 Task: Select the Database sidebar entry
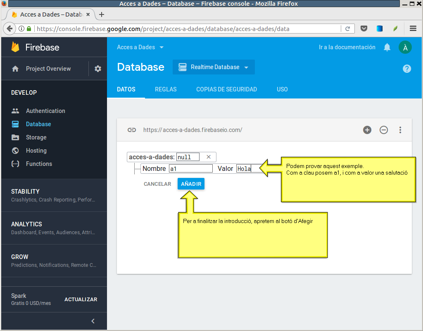(38, 124)
